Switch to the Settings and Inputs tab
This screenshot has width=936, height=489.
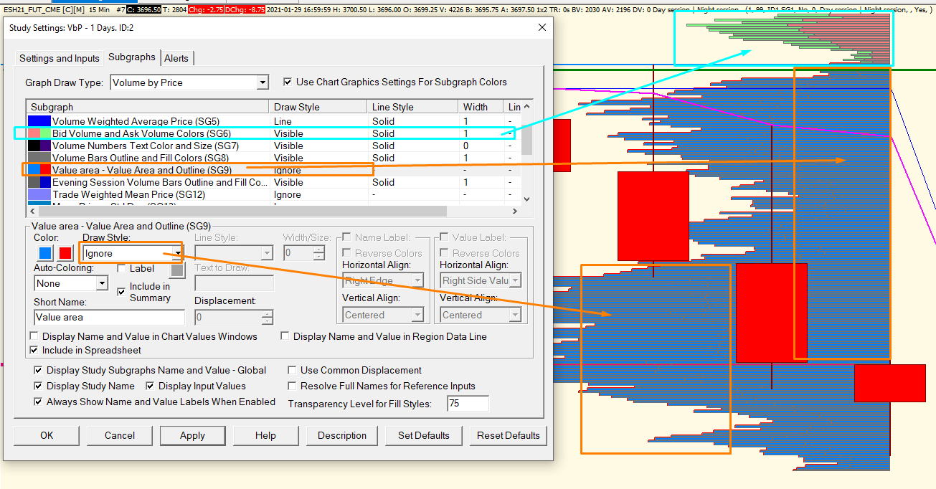(x=60, y=58)
